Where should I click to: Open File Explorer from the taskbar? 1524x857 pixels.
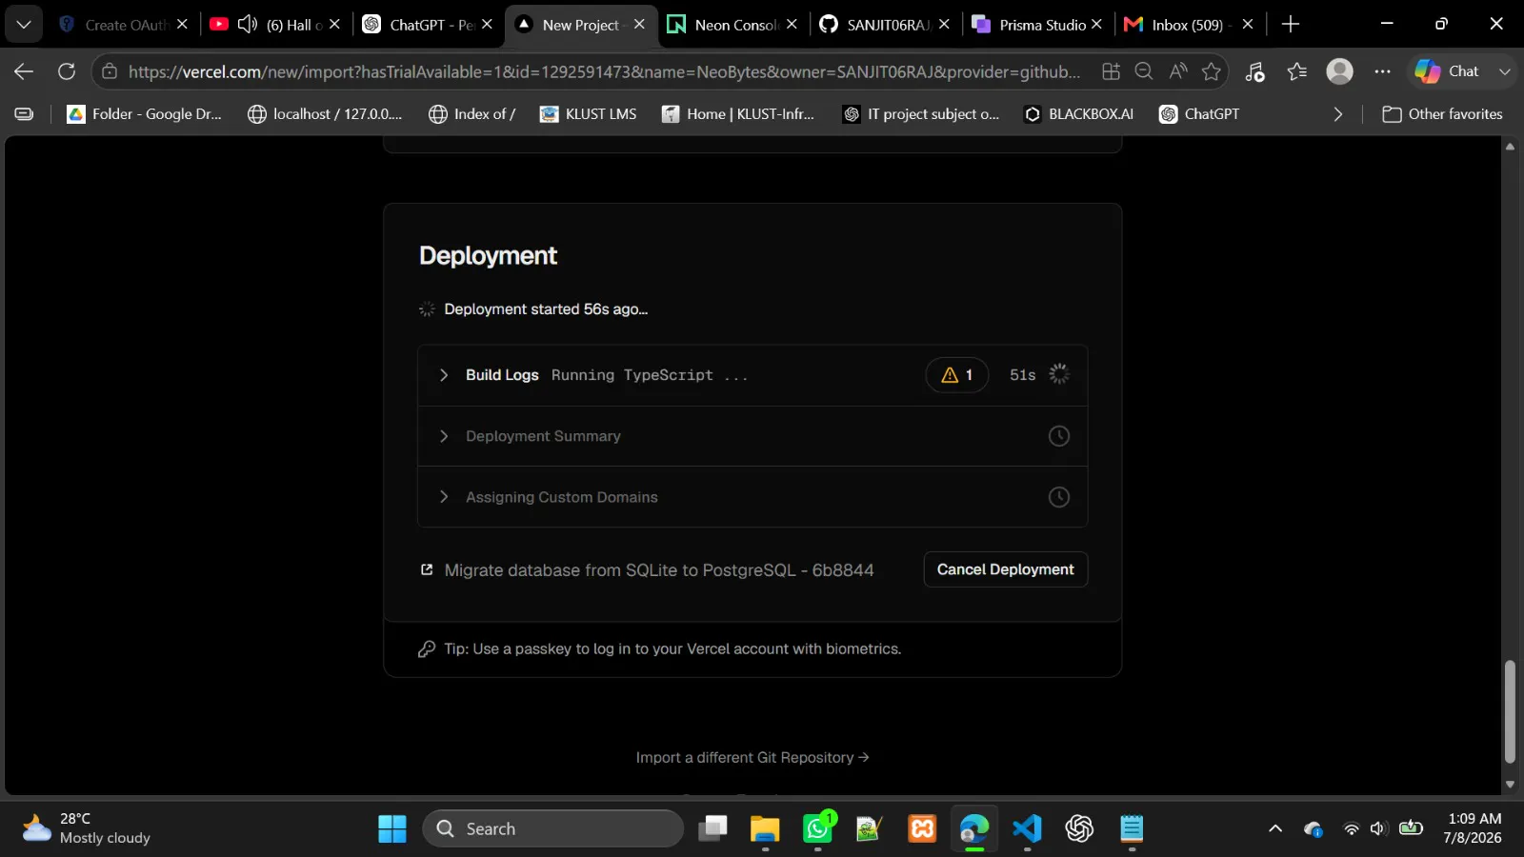coord(765,828)
